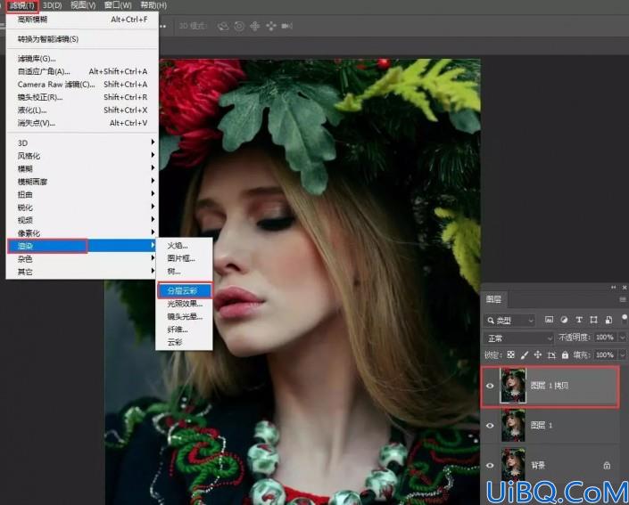Click the 不透明度 100% value field
Viewport: 629px width, 505px height.
coord(605,338)
